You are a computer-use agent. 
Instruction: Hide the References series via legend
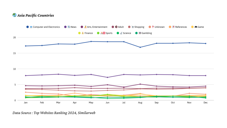181,27
